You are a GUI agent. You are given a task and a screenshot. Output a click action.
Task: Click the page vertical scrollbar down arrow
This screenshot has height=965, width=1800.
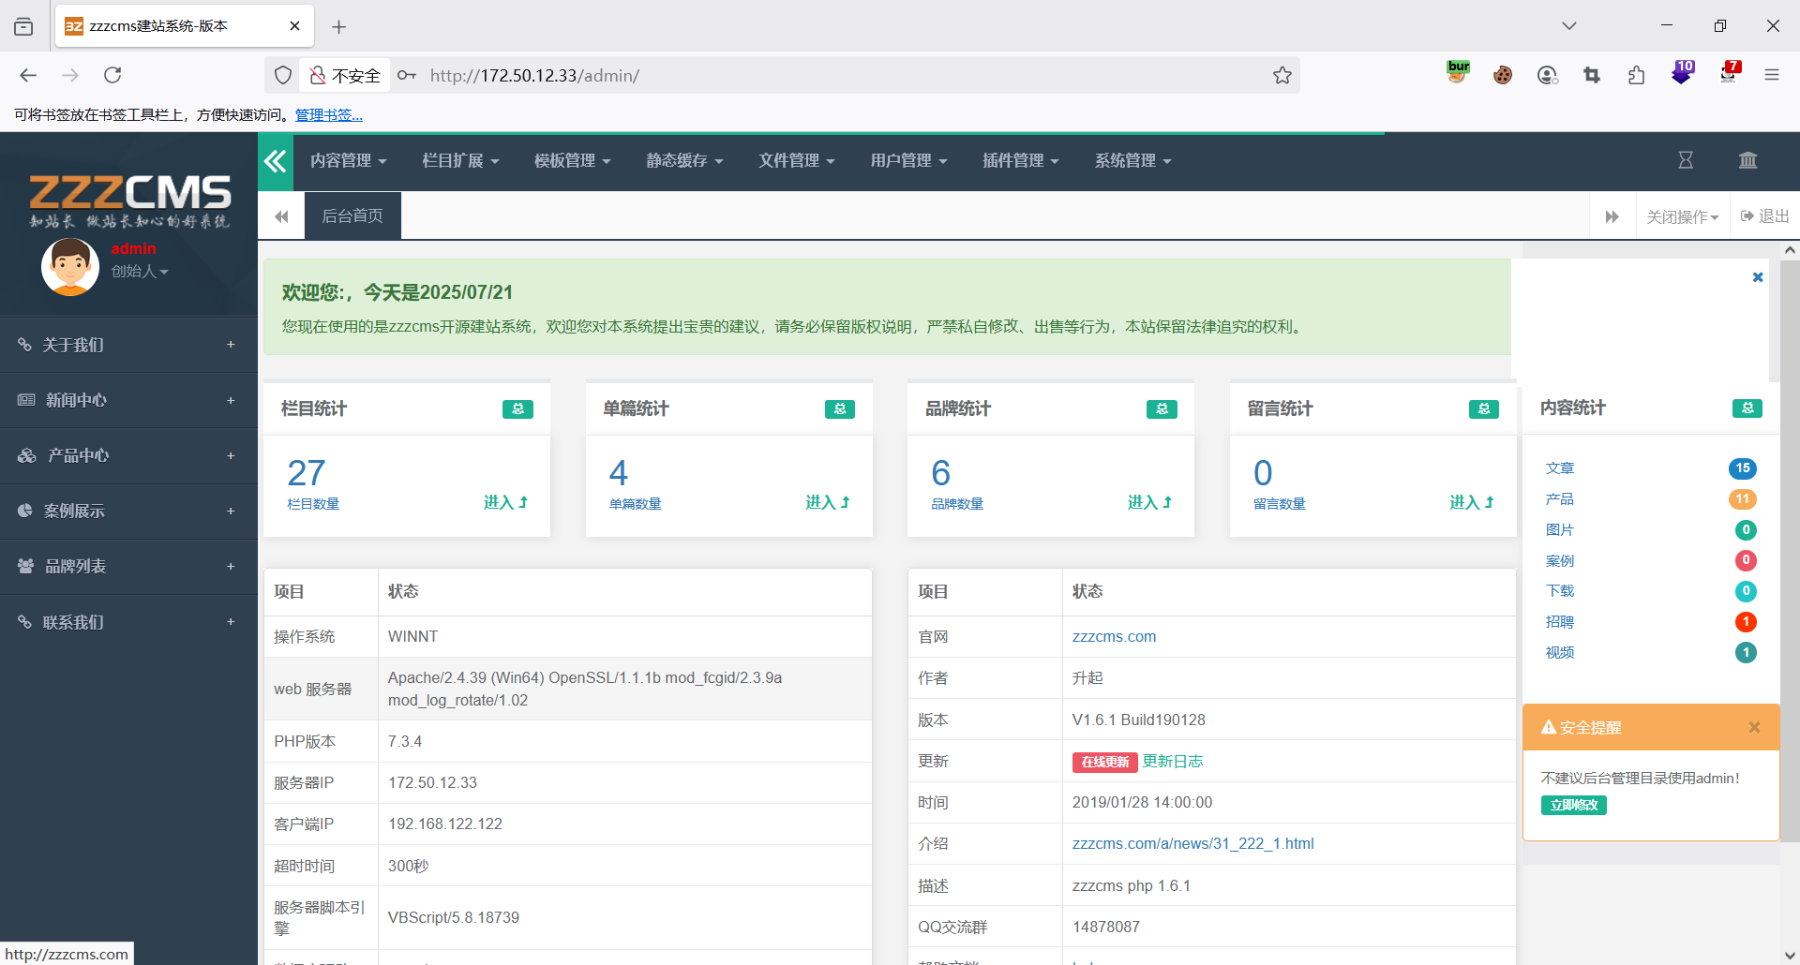[1789, 955]
